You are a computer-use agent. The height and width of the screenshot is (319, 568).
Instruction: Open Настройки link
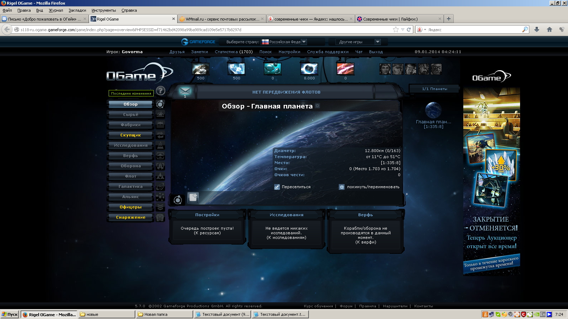[x=289, y=52]
